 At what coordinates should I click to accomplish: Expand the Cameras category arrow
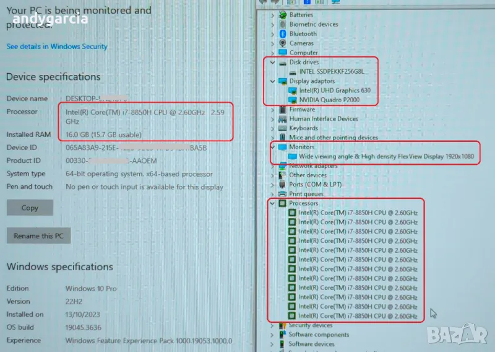[273, 43]
